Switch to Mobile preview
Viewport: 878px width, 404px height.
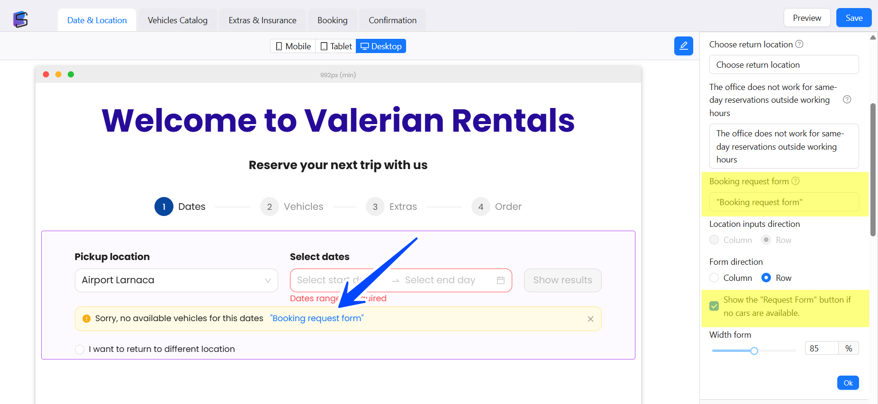coord(293,46)
